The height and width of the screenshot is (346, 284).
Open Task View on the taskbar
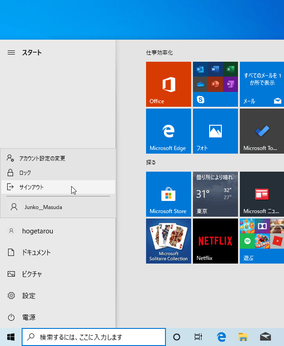(198, 337)
